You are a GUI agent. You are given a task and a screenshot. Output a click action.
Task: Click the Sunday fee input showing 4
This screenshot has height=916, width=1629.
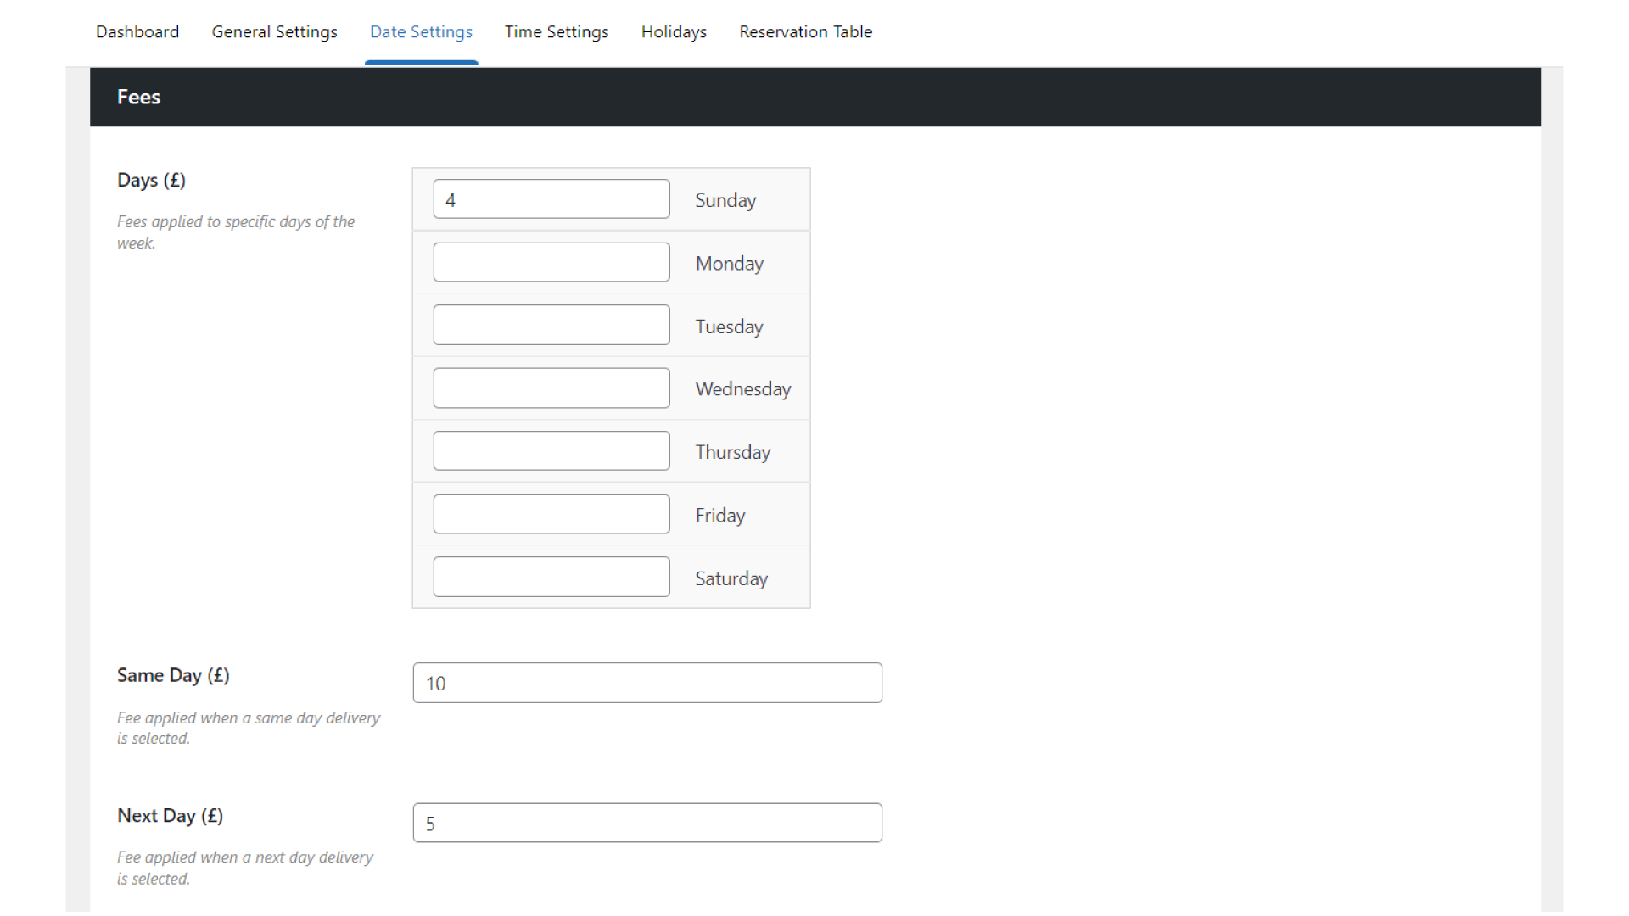[x=551, y=198]
